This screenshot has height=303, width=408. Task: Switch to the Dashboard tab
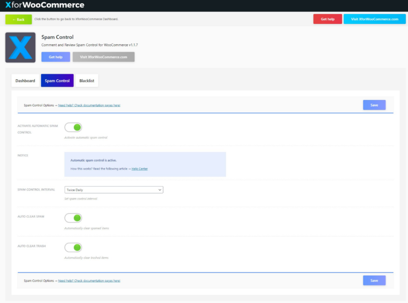pyautogui.click(x=25, y=80)
